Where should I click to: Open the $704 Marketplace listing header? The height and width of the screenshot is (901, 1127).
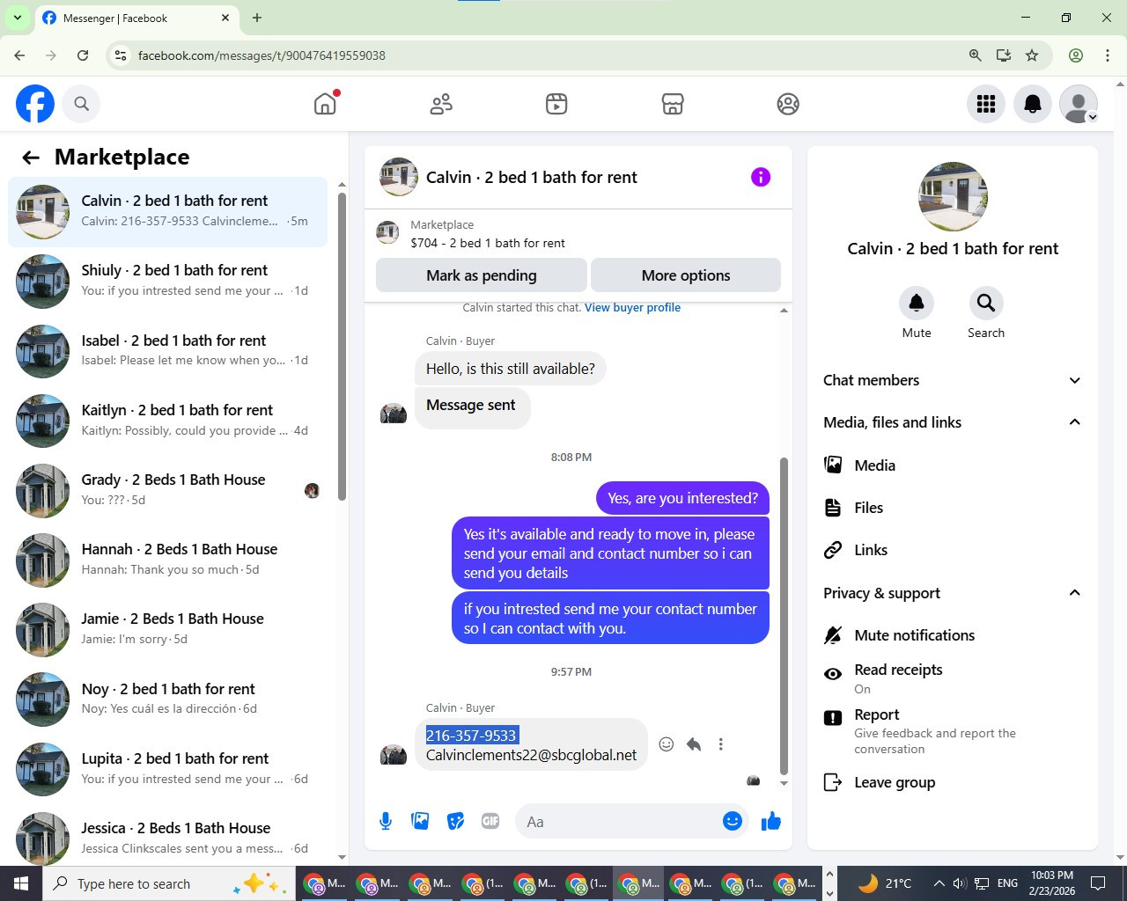pos(578,234)
